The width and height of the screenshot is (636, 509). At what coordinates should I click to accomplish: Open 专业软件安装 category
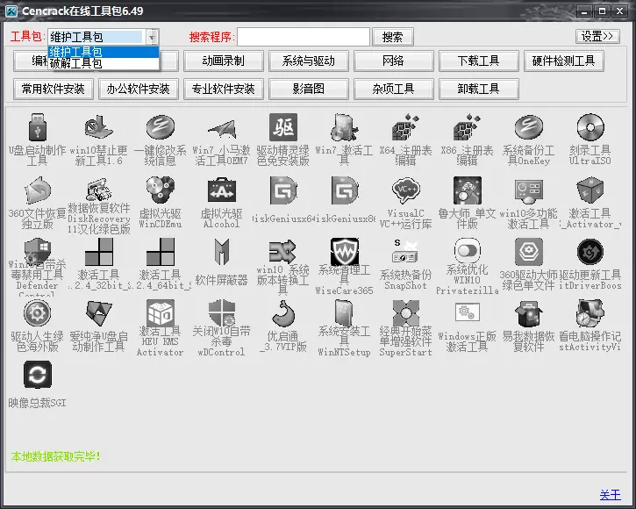[223, 89]
